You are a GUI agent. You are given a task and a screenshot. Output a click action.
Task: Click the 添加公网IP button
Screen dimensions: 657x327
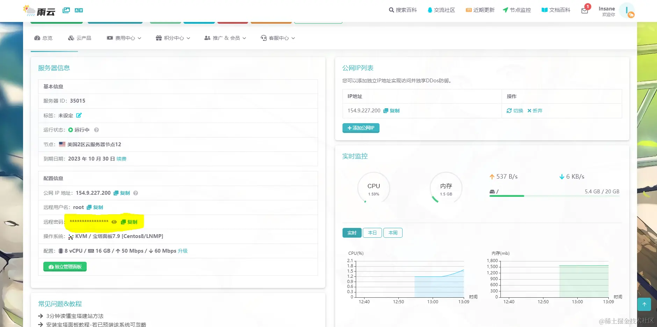coord(361,128)
